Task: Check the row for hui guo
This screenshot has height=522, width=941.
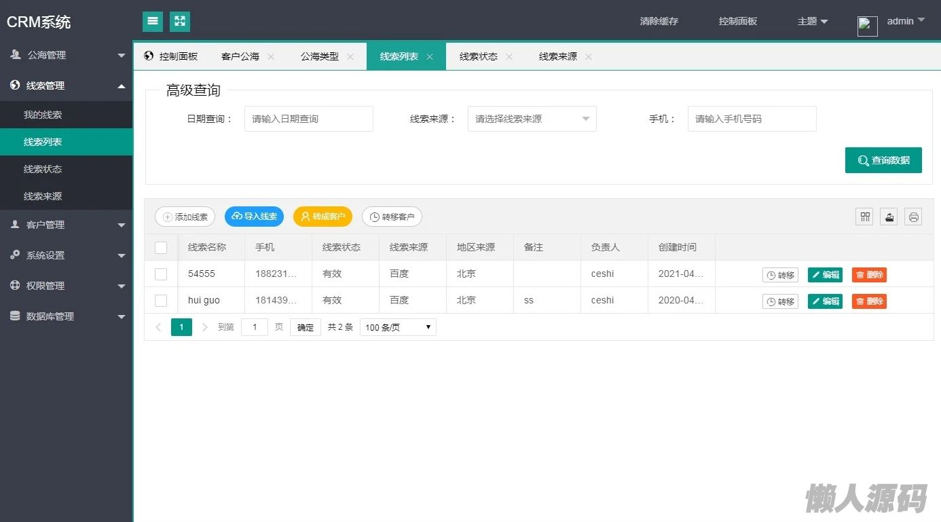Action: 161,301
